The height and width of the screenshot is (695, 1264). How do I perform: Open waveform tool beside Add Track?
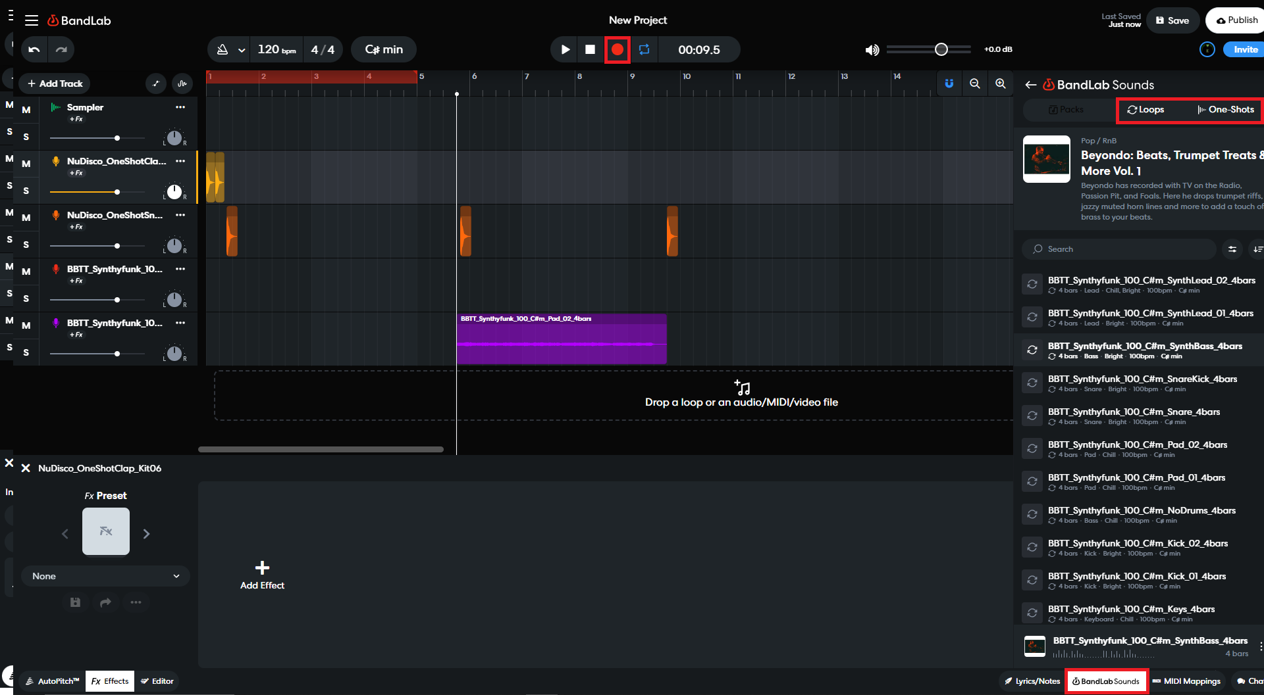[x=182, y=84]
